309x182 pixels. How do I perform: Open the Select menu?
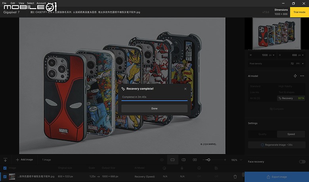point(31,3)
